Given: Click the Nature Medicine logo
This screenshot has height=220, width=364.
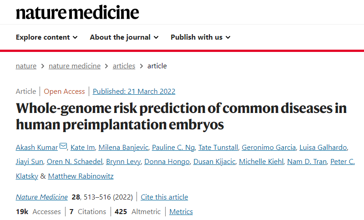Looking at the screenshot, I should click(77, 12).
